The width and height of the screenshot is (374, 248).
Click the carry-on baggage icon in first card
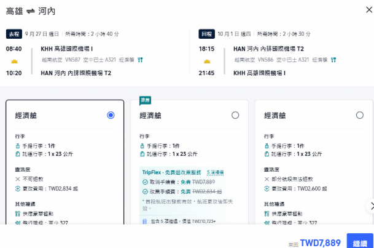click(18, 146)
